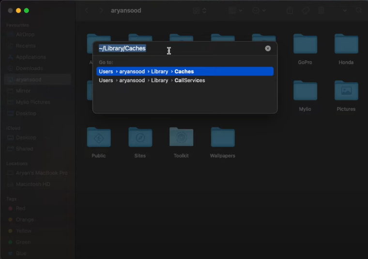Open Applications in the sidebar
The image size is (368, 259).
(38, 57)
